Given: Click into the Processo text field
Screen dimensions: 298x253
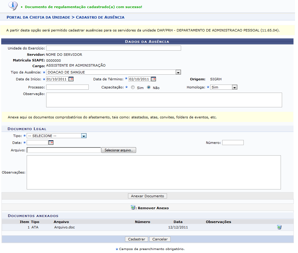Looking at the screenshot, I should pos(67,87).
